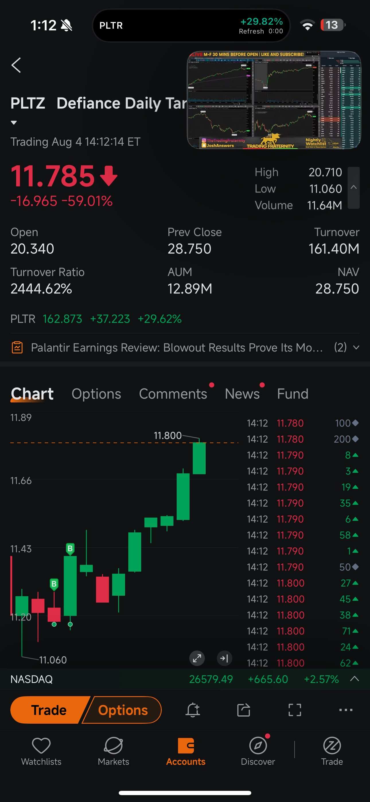Switch to the Chart tab
370x802 pixels.
click(32, 394)
